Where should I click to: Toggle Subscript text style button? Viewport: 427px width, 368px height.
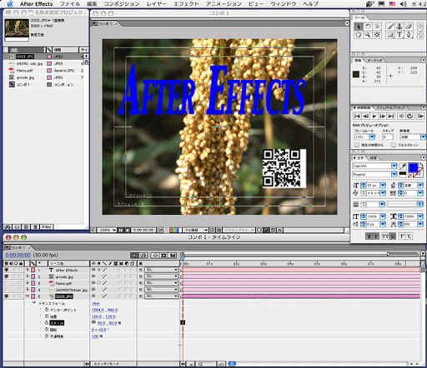click(409, 236)
